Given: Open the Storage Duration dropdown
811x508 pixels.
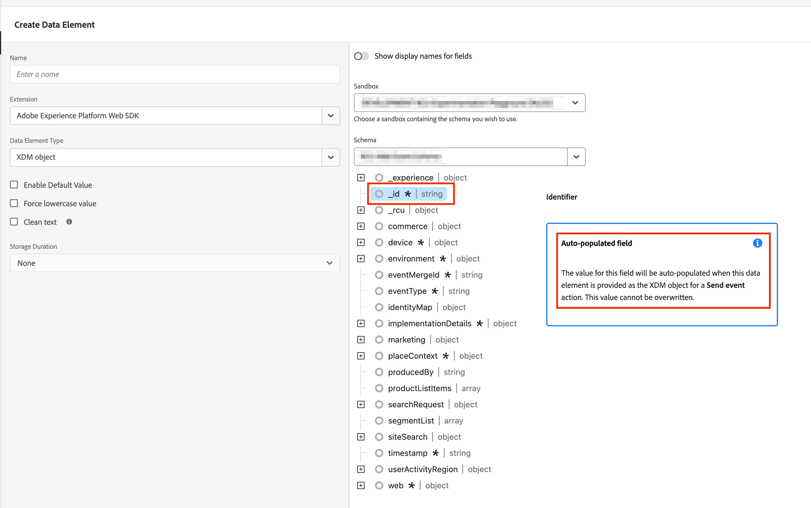Looking at the screenshot, I should click(x=329, y=263).
